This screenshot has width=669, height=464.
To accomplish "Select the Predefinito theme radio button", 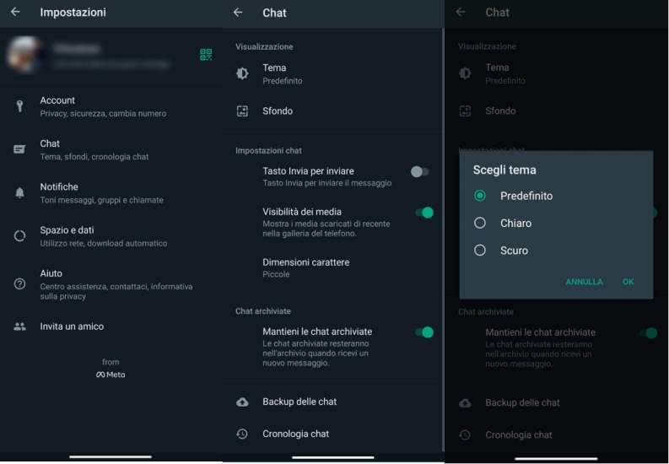I will pos(480,196).
